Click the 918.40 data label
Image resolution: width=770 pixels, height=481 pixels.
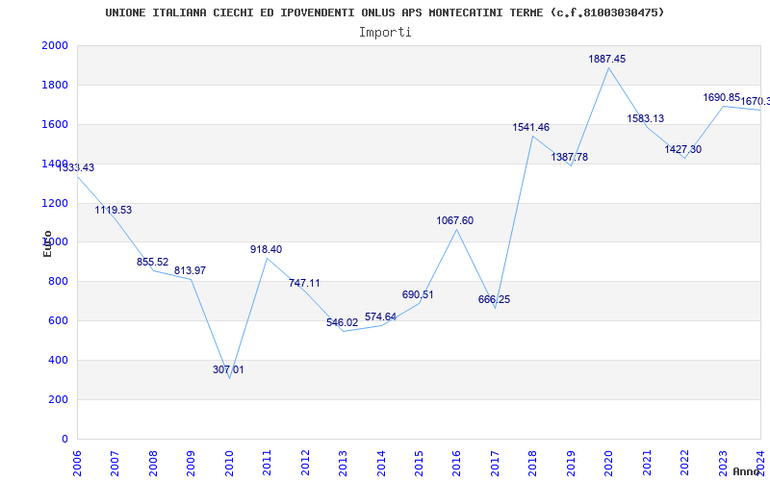[x=267, y=249]
